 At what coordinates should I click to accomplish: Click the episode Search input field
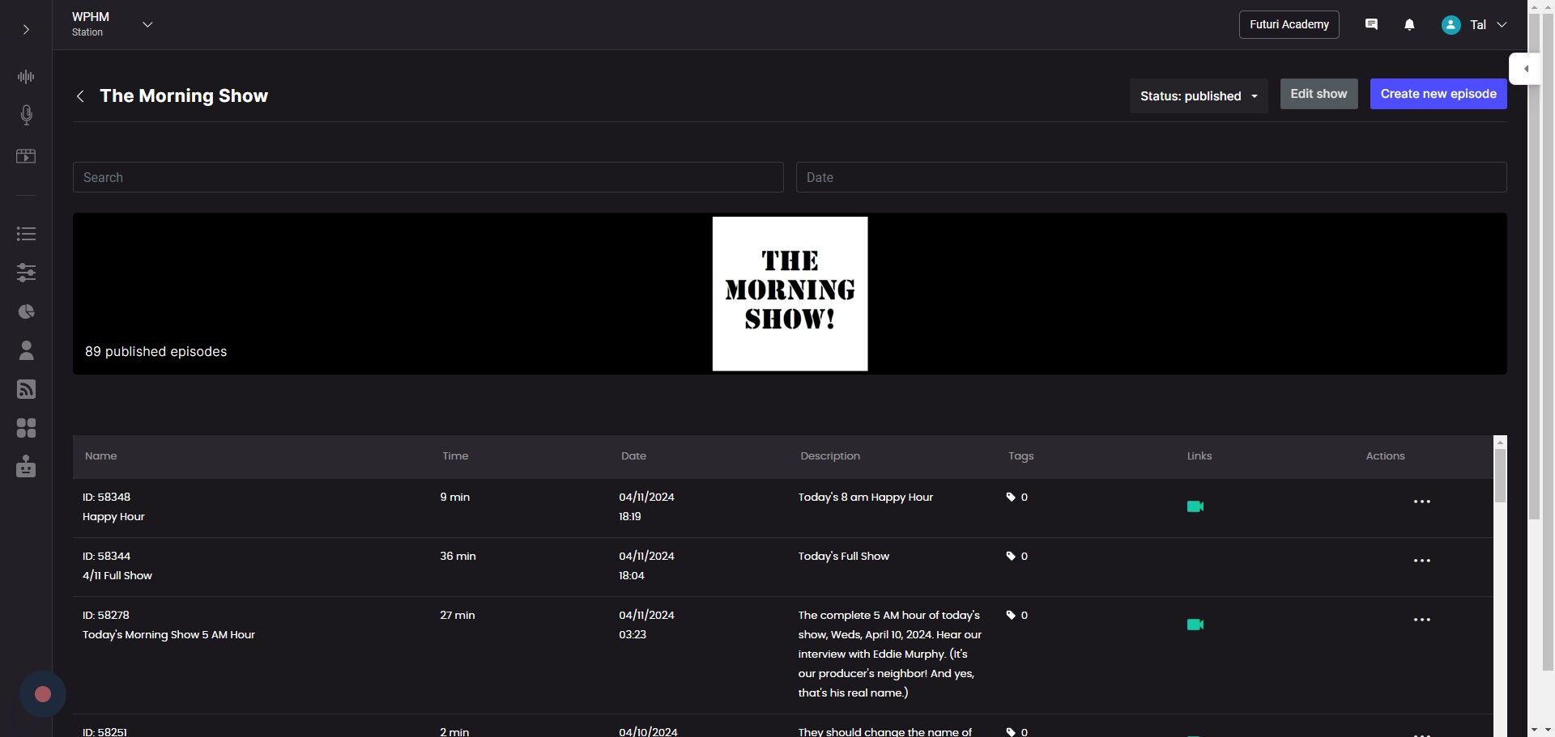pyautogui.click(x=428, y=177)
